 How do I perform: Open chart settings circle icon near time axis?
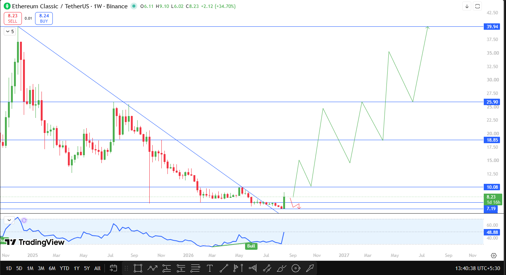coord(494,255)
